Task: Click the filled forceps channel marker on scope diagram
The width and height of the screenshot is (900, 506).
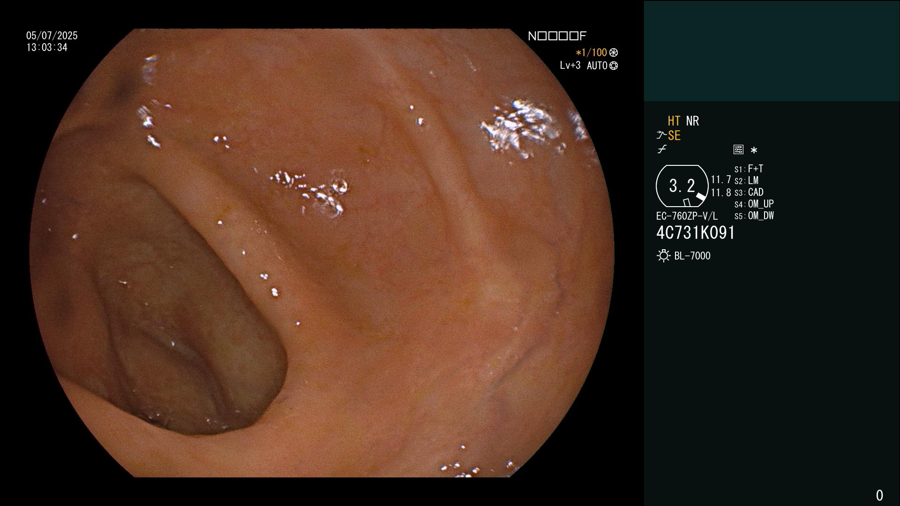Action: pyautogui.click(x=701, y=197)
